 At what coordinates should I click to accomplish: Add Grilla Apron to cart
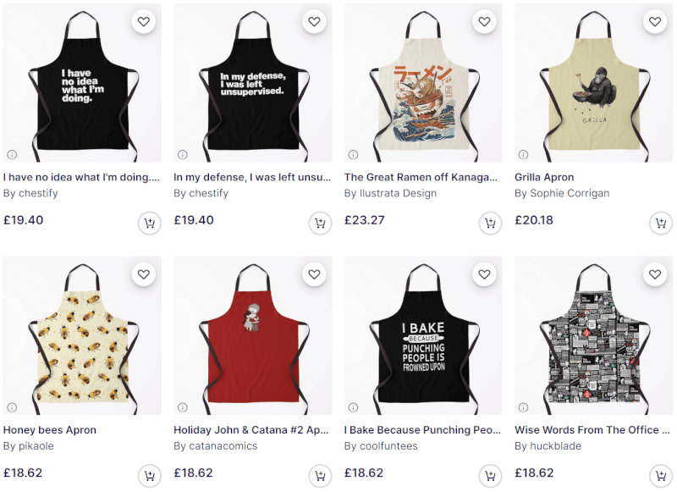(661, 223)
